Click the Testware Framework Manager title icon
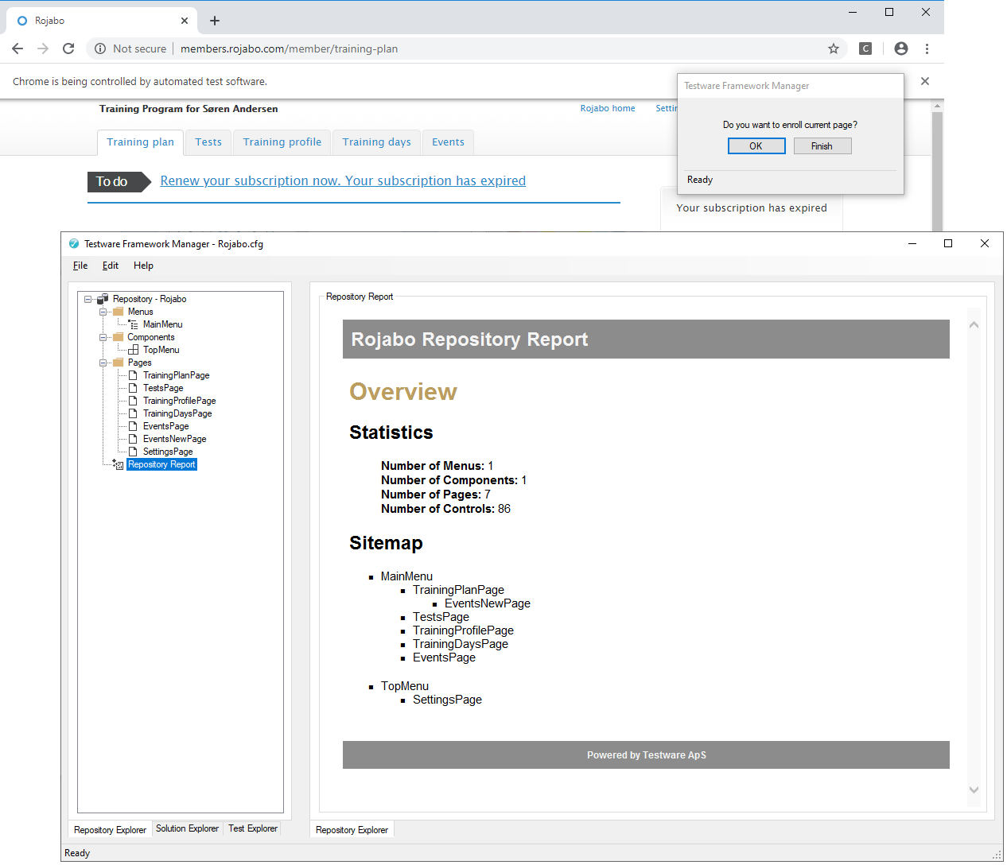 point(74,244)
